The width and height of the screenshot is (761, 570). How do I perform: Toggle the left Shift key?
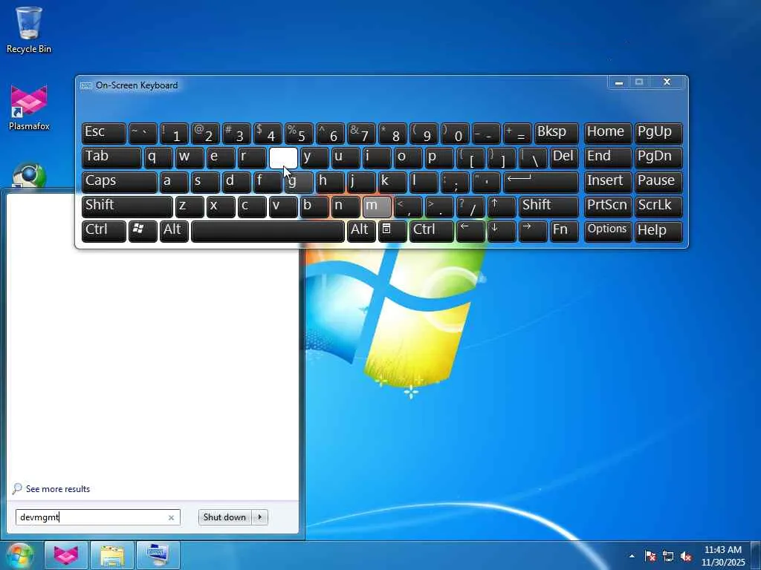(x=127, y=206)
